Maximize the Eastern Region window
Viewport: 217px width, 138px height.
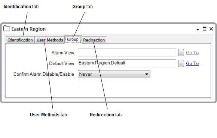pyautogui.click(x=204, y=29)
